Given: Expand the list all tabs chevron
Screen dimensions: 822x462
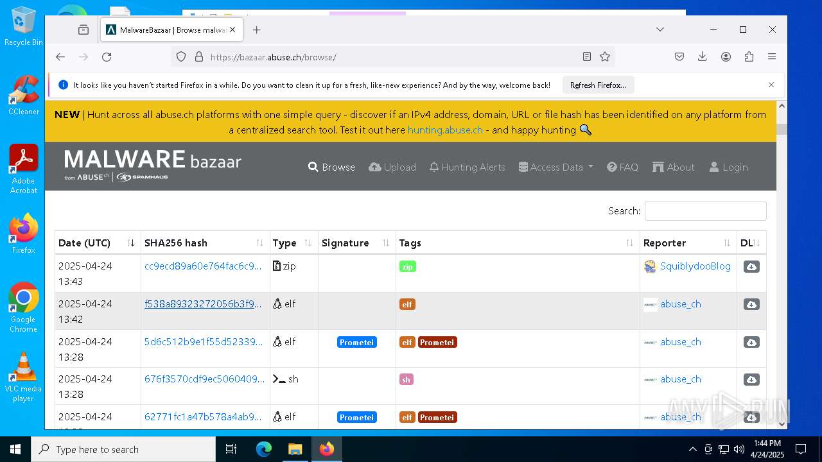Looking at the screenshot, I should 660,30.
